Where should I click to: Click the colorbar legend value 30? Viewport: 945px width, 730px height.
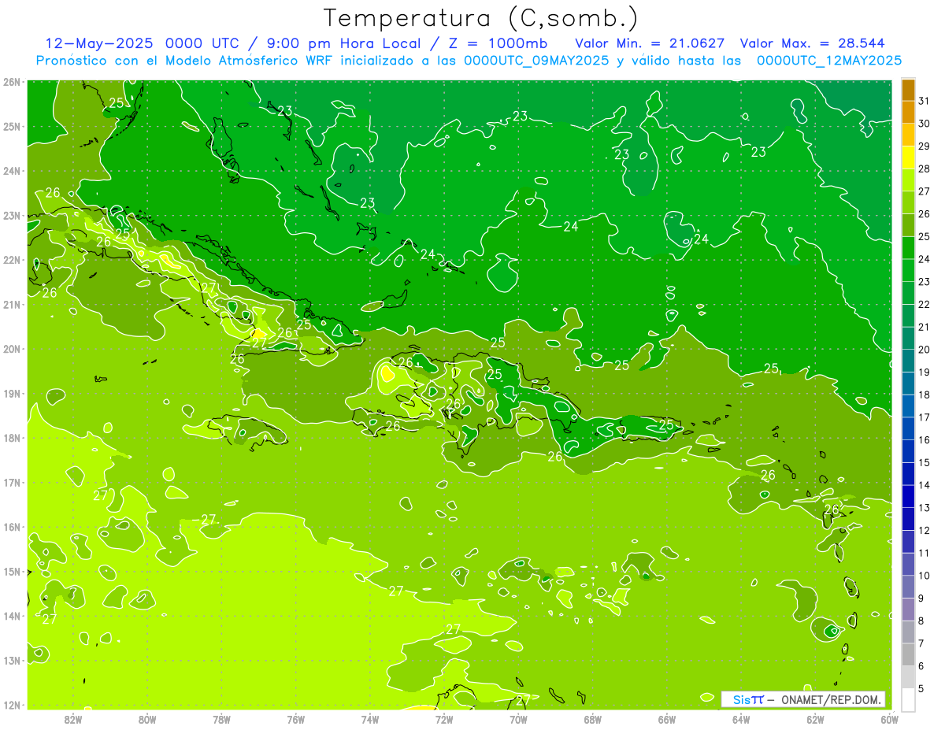coord(925,124)
